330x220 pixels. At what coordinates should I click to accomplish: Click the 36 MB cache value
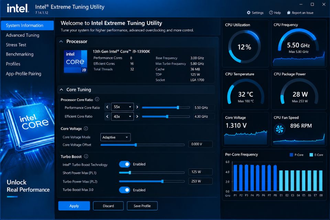point(195,69)
